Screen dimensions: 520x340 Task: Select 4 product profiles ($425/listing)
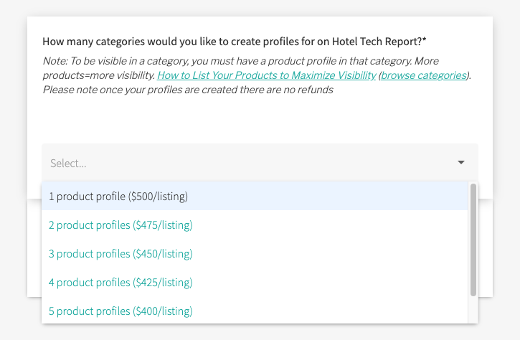point(255,283)
